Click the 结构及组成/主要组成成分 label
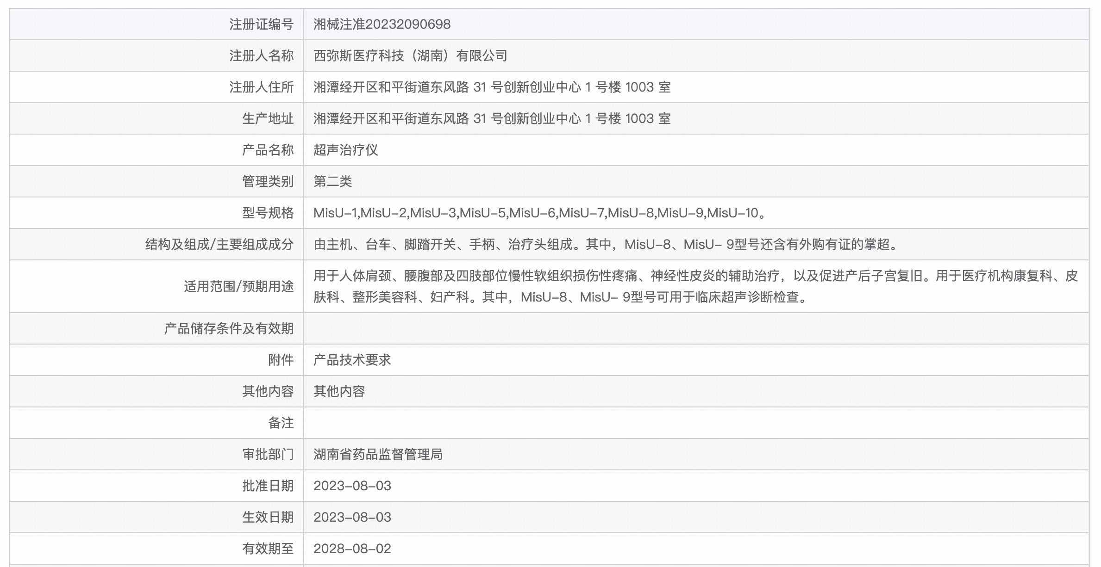 coord(219,245)
